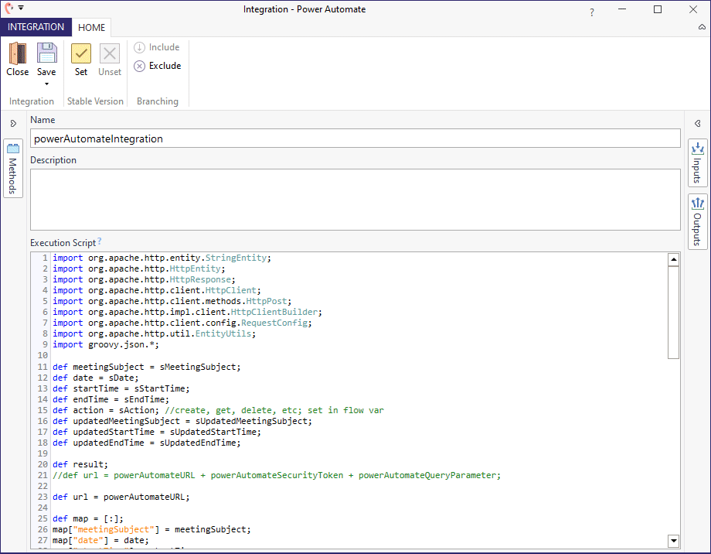Click the 'HttpResponse' import on line 3
The height and width of the screenshot is (554, 711).
click(200, 280)
